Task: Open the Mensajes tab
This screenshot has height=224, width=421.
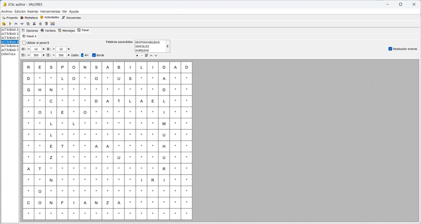Action: point(67,31)
